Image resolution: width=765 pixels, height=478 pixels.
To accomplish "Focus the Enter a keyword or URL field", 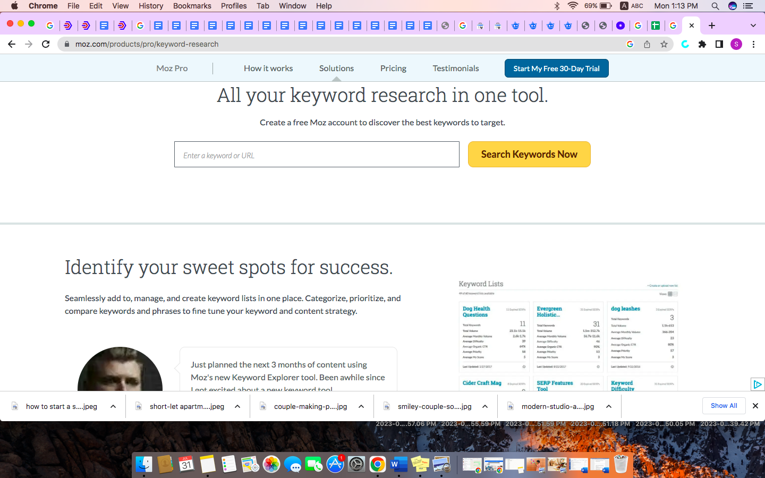I will tap(317, 155).
